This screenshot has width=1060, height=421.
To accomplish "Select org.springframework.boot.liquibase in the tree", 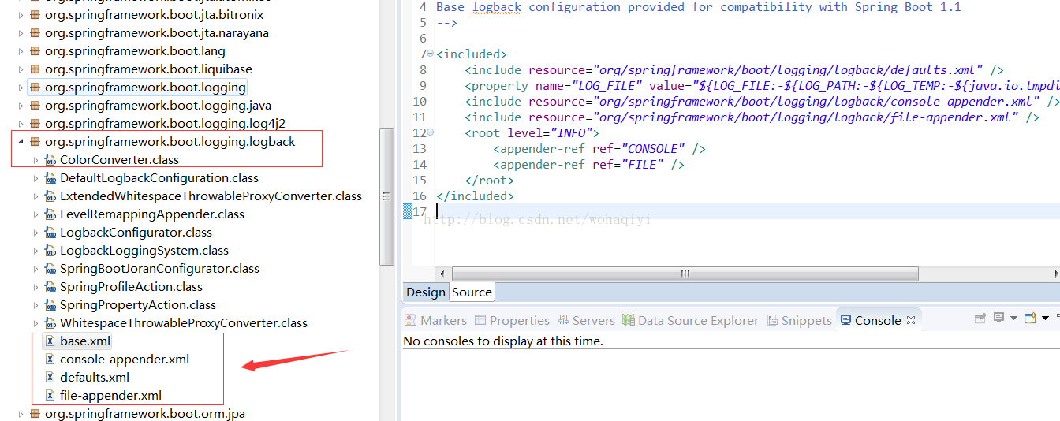I will click(148, 69).
